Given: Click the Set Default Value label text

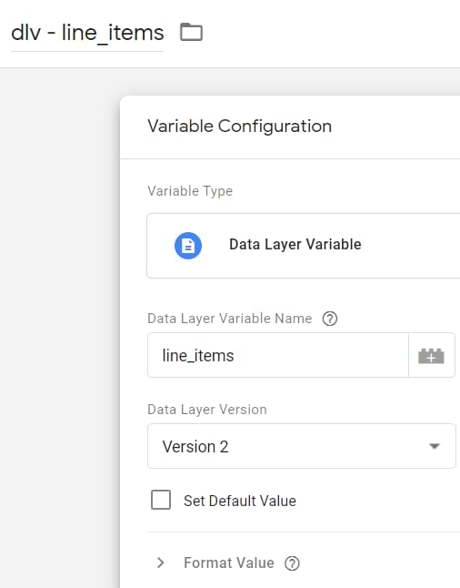Looking at the screenshot, I should point(240,501).
